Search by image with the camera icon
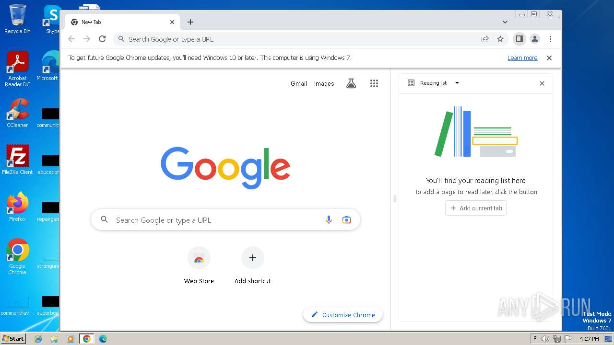Image resolution: width=614 pixels, height=345 pixels. [x=346, y=220]
